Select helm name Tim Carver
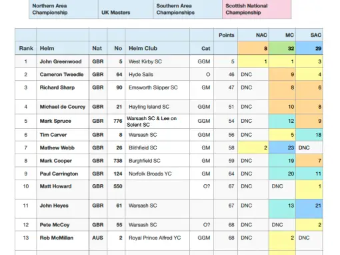340x255 pixels. pyautogui.click(x=53, y=135)
